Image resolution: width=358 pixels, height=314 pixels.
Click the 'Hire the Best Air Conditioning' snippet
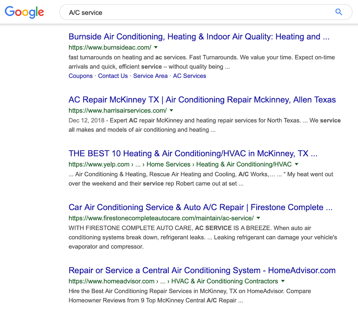pyautogui.click(x=190, y=296)
